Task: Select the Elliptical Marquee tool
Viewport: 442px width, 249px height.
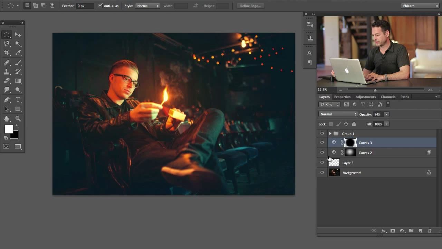Action: click(x=7, y=35)
